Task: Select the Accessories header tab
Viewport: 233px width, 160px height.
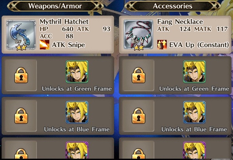Action: click(173, 6)
